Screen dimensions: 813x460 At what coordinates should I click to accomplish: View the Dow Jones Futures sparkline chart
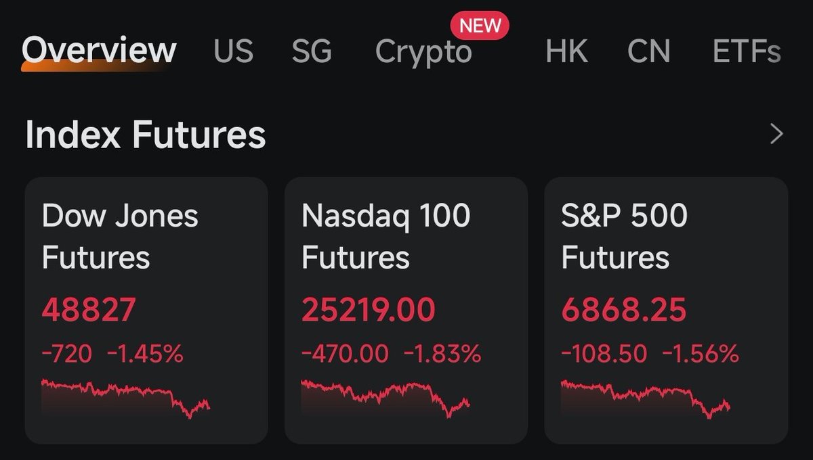pyautogui.click(x=126, y=398)
